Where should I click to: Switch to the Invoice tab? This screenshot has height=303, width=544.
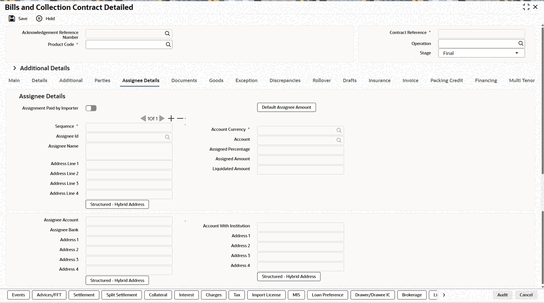coord(411,80)
